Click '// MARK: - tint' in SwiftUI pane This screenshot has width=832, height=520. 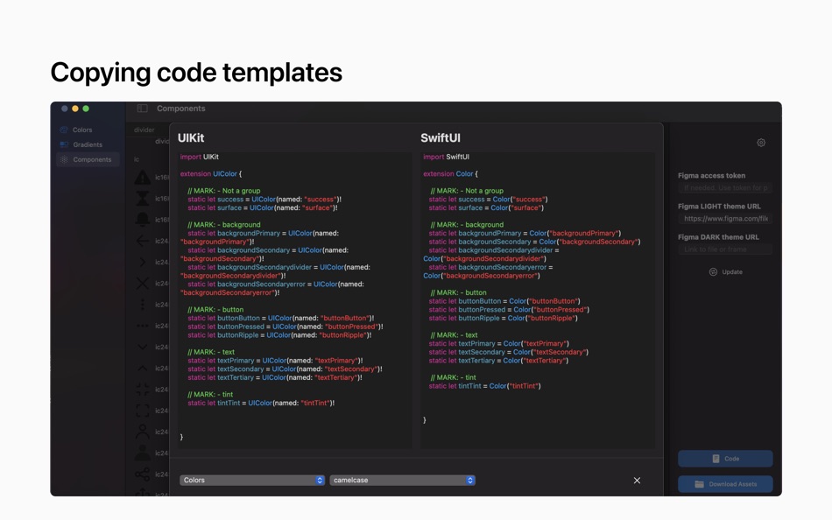click(453, 378)
